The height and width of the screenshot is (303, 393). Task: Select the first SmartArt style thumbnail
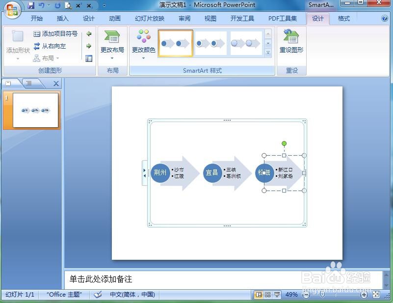coord(176,43)
